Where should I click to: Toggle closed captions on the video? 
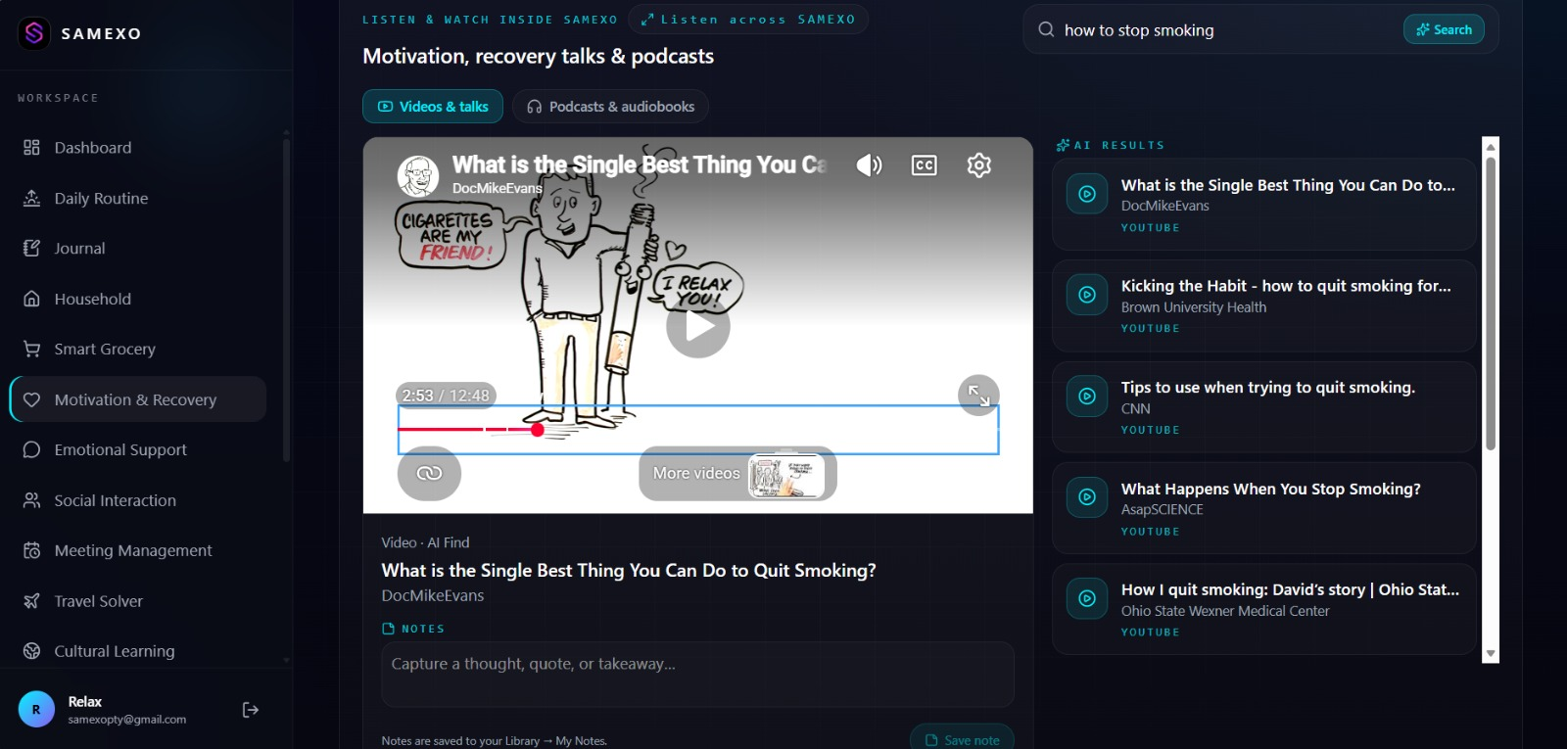[924, 165]
